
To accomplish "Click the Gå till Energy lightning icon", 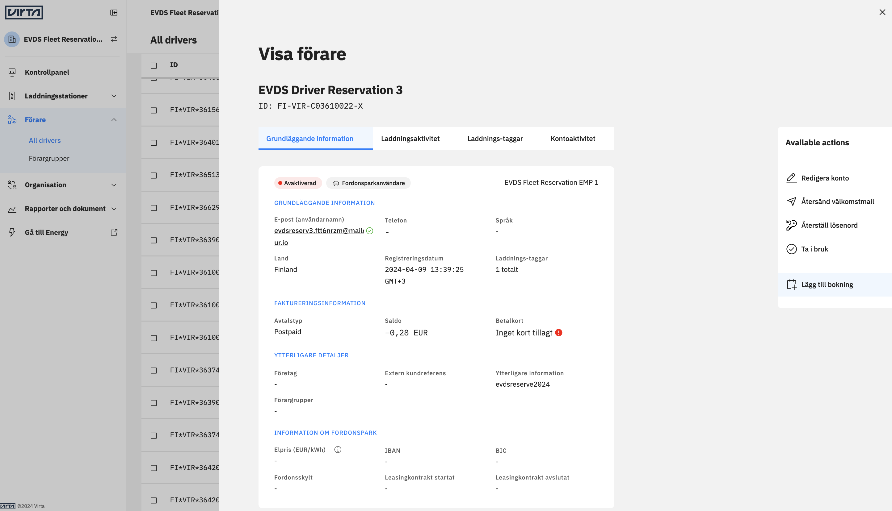I will click(x=12, y=232).
